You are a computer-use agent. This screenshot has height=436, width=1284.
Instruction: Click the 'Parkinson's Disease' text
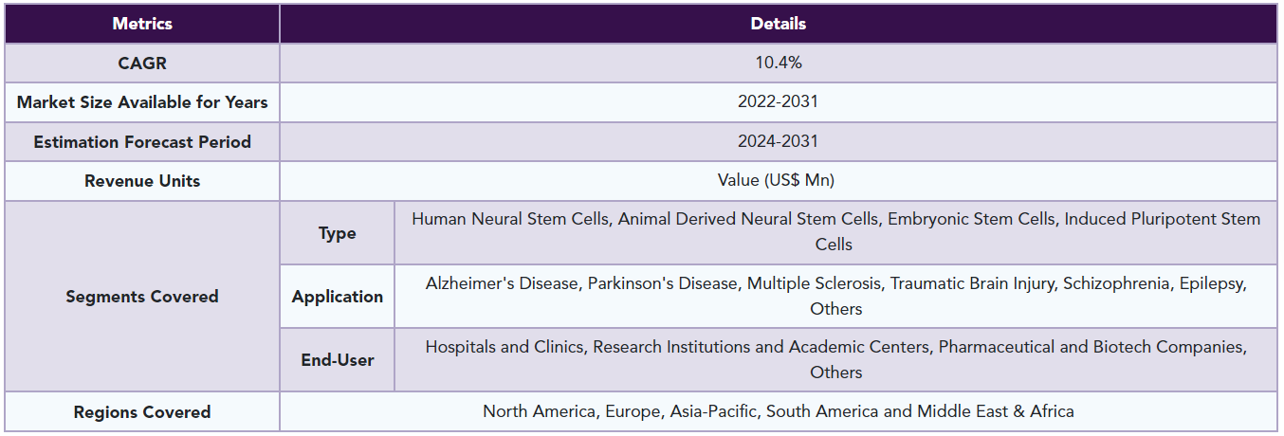663,283
